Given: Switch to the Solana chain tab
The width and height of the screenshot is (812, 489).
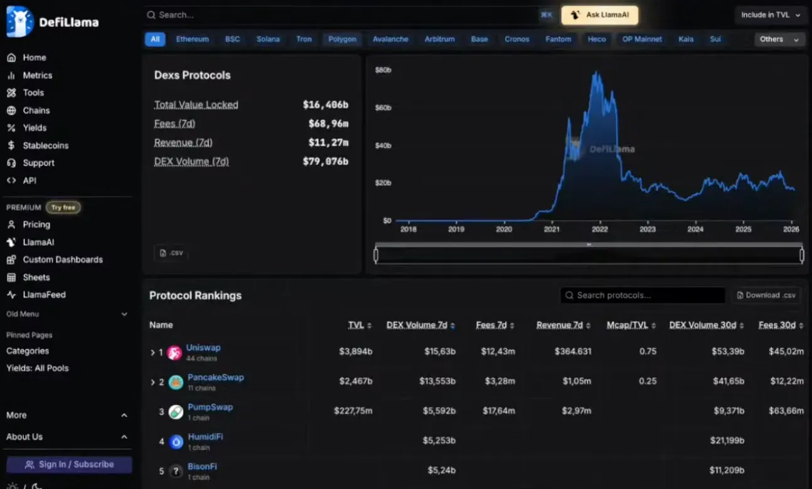Looking at the screenshot, I should pyautogui.click(x=268, y=39).
